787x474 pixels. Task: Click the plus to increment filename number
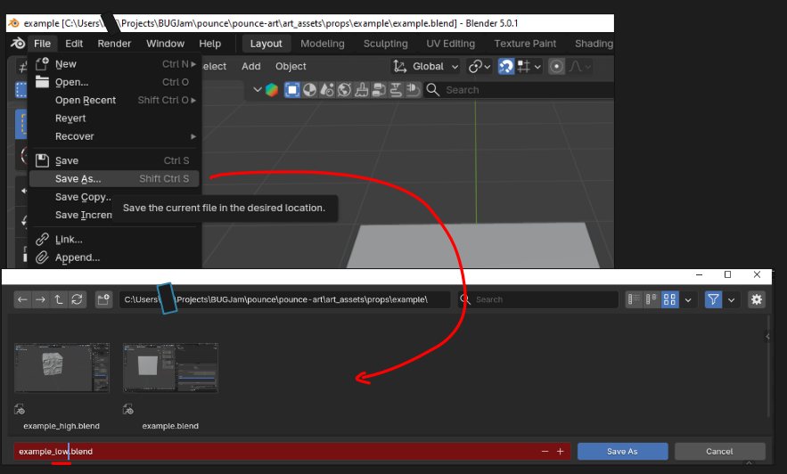click(560, 452)
